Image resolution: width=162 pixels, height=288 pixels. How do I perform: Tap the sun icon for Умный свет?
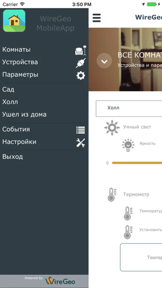click(112, 128)
